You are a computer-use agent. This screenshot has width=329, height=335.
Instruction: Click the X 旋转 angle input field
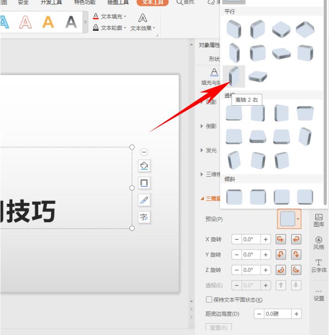tap(251, 239)
